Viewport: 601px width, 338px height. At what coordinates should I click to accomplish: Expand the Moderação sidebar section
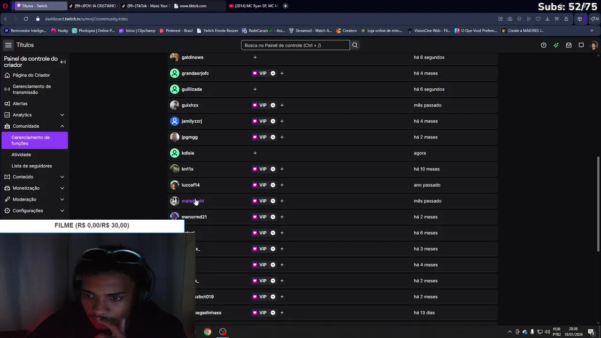click(62, 200)
